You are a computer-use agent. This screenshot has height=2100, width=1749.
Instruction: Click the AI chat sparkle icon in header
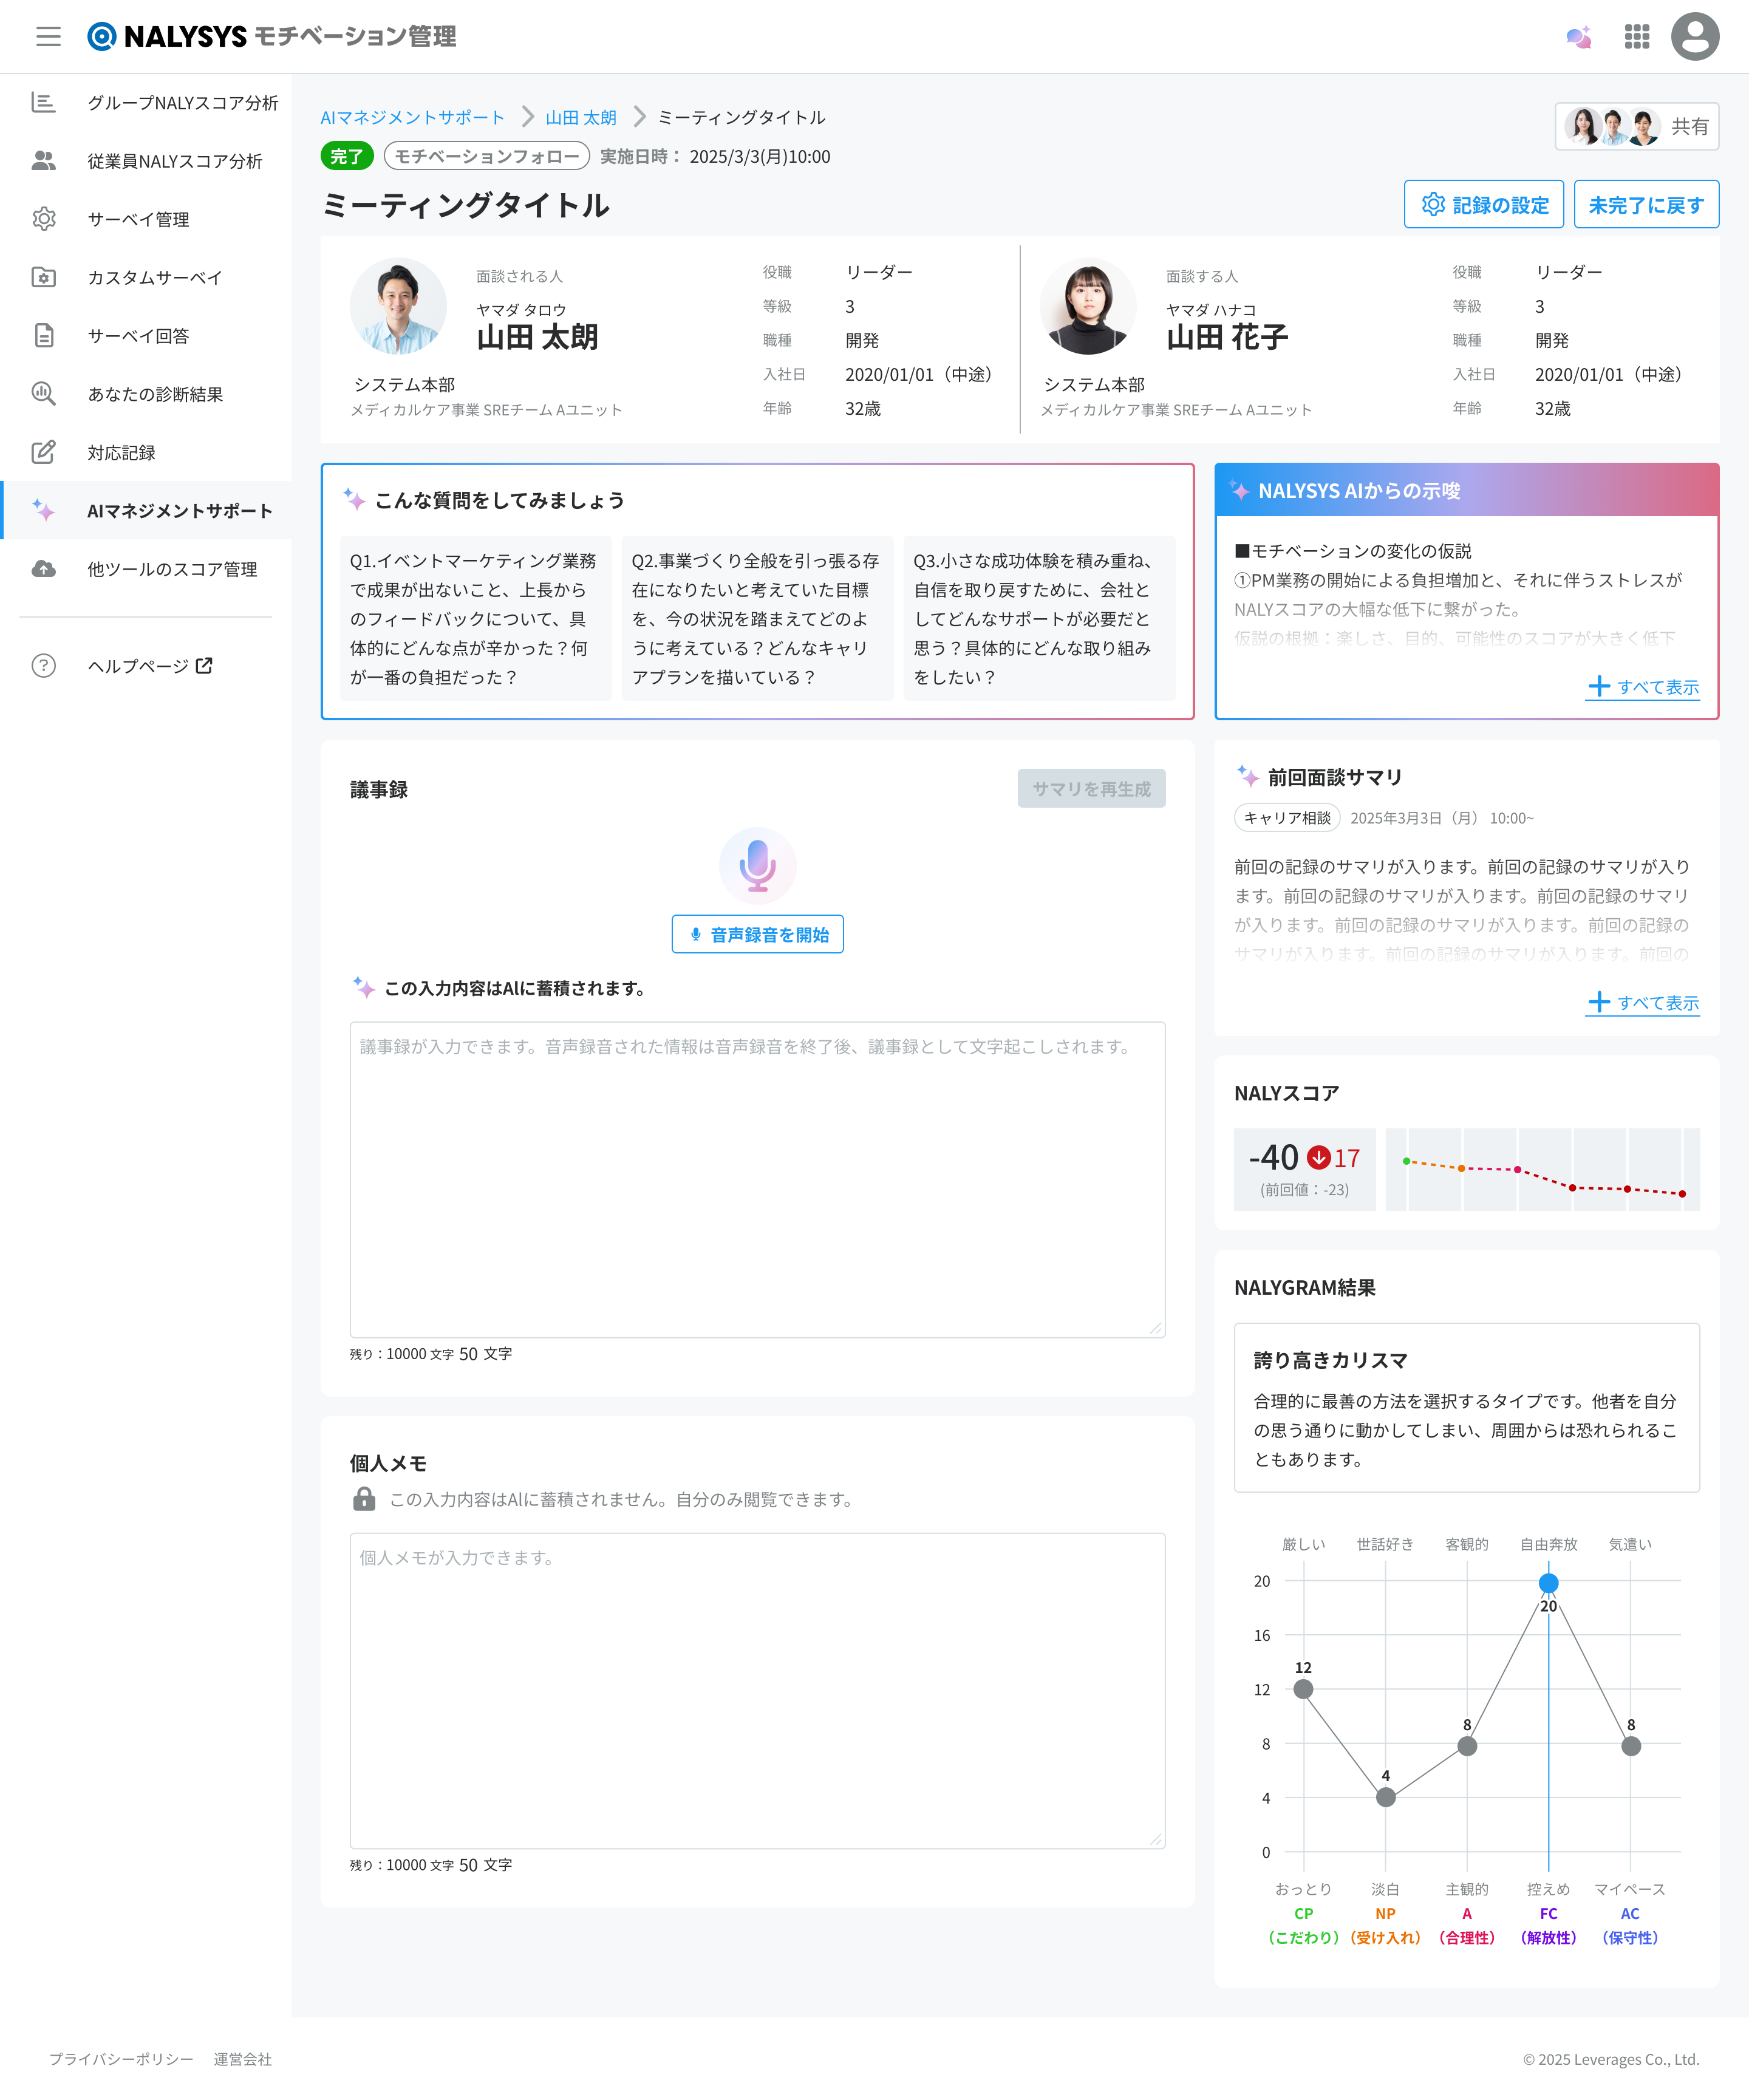1578,37
